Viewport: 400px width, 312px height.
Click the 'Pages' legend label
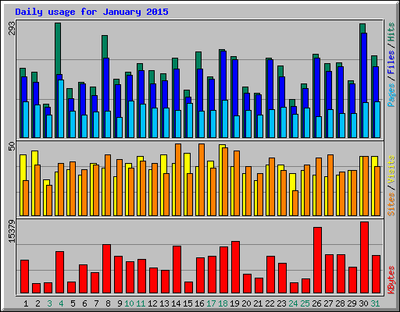click(x=391, y=95)
